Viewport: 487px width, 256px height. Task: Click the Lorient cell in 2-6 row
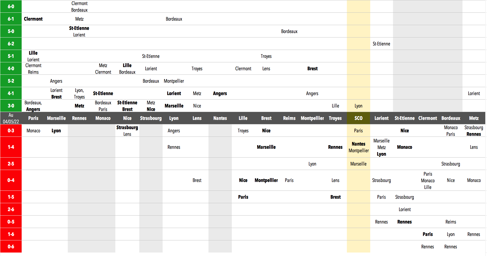point(405,210)
